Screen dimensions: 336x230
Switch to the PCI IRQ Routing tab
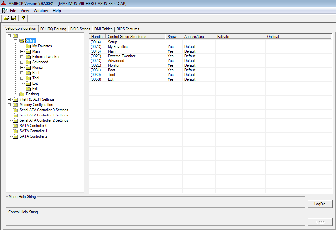point(53,29)
